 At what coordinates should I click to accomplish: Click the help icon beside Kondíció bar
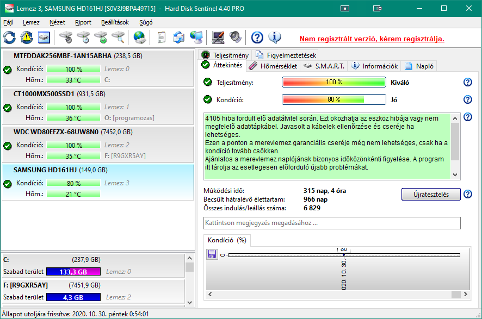pos(467,99)
